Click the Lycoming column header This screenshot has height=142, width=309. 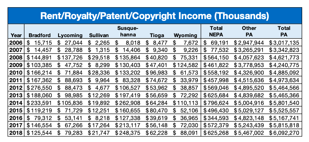[70, 35]
